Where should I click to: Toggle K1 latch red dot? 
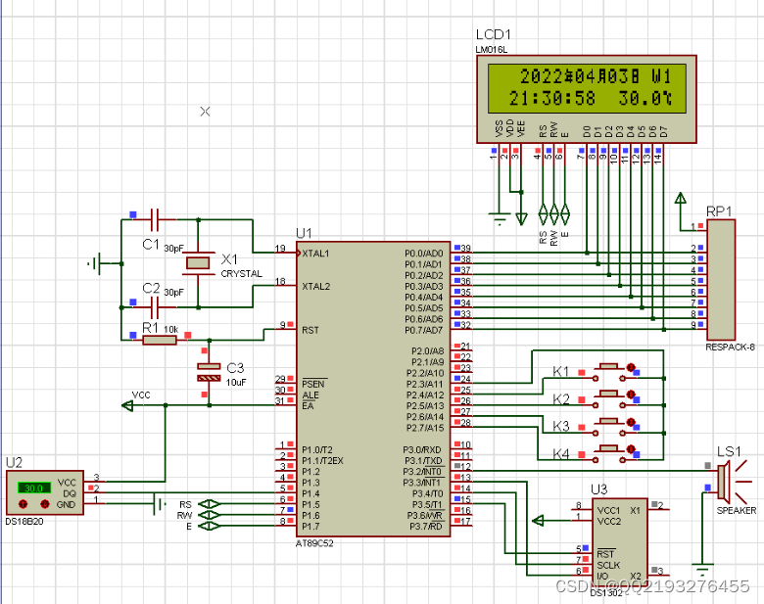631,367
